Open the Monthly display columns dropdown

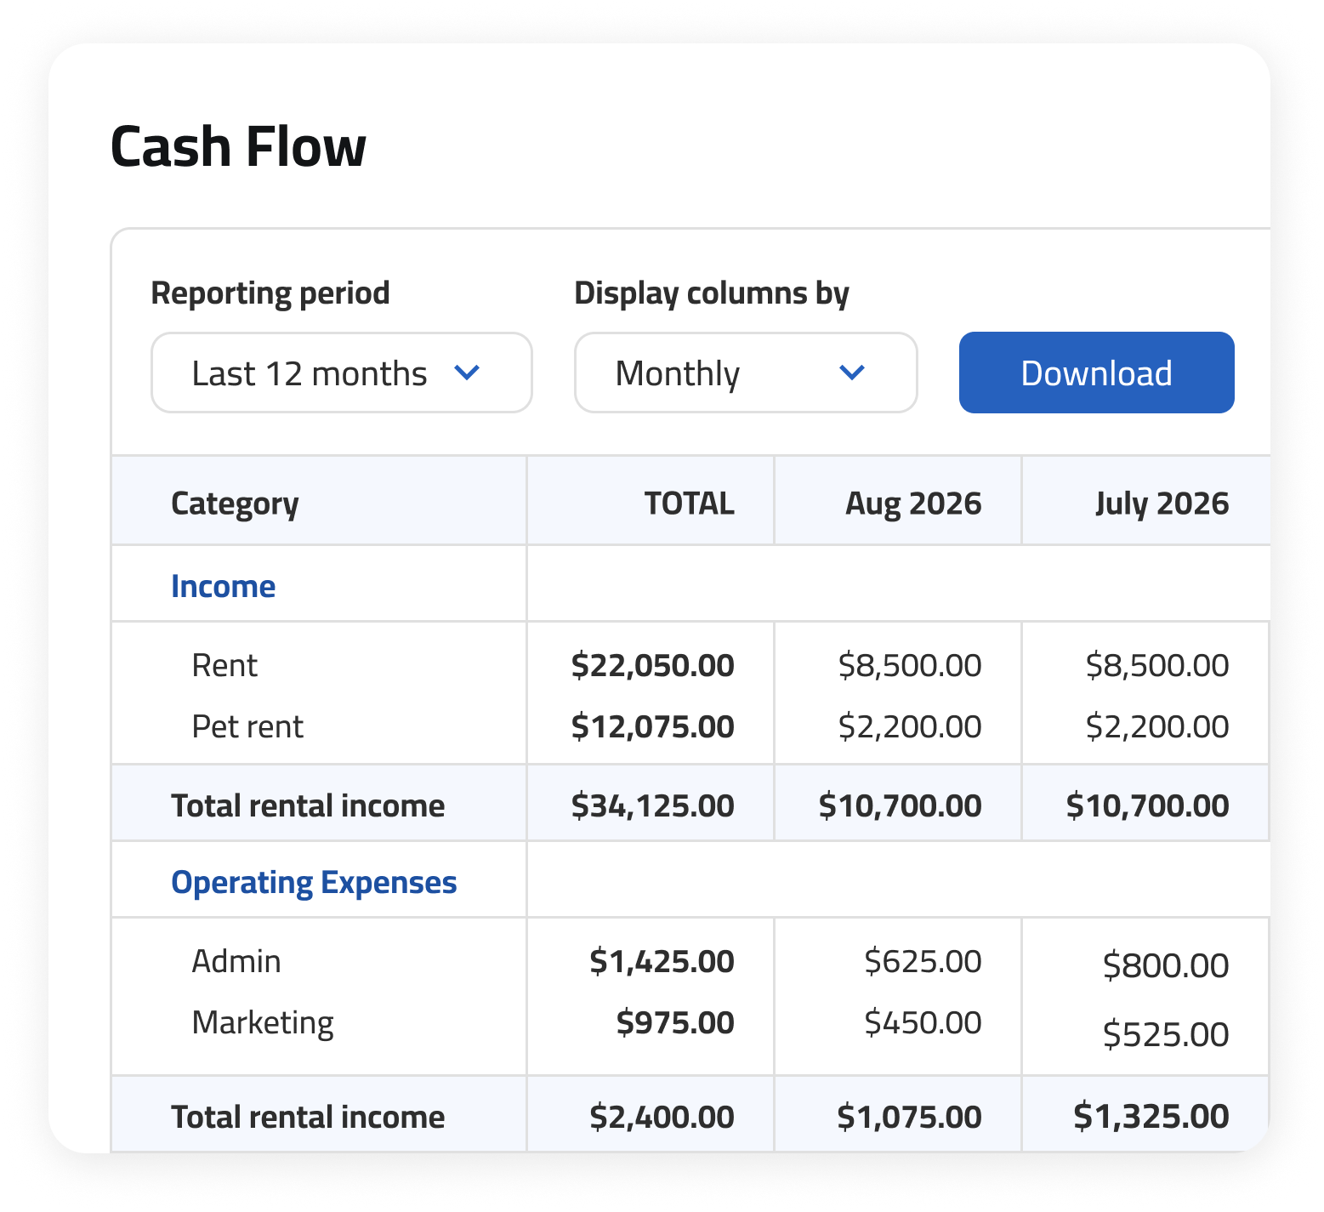click(x=746, y=373)
